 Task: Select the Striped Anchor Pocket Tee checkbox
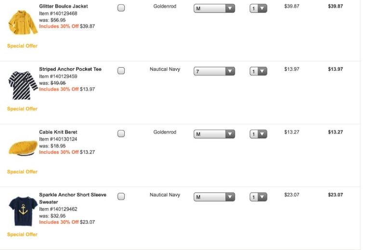click(x=121, y=71)
